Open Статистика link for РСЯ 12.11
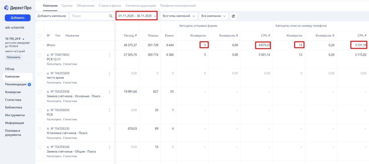Viewport: 369px width, 164px height. (70, 64)
